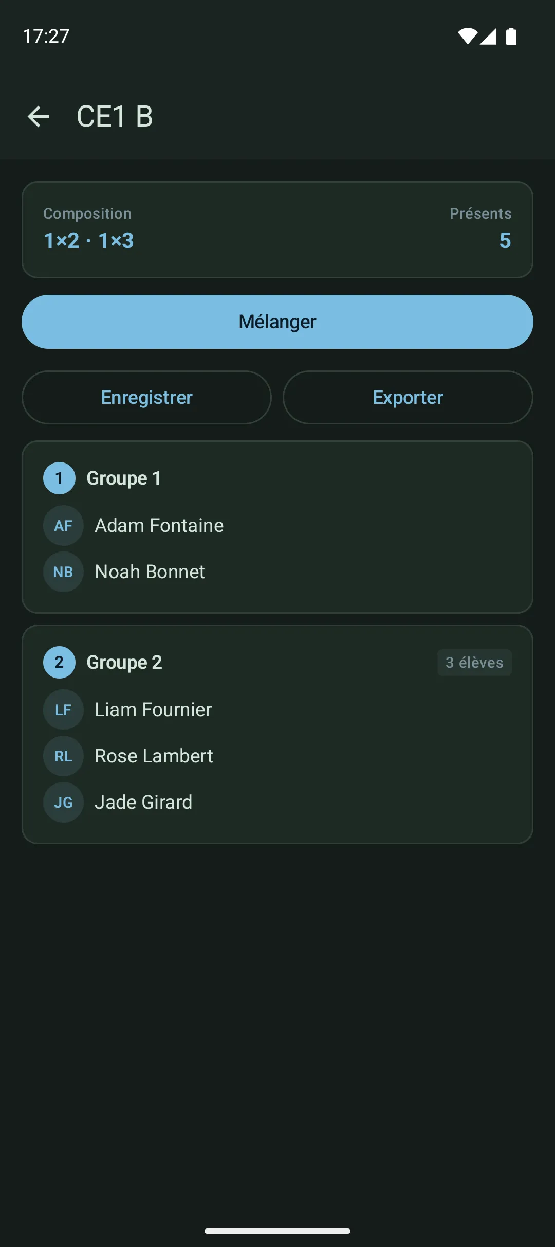Select the Groupe 2 header label

[124, 662]
